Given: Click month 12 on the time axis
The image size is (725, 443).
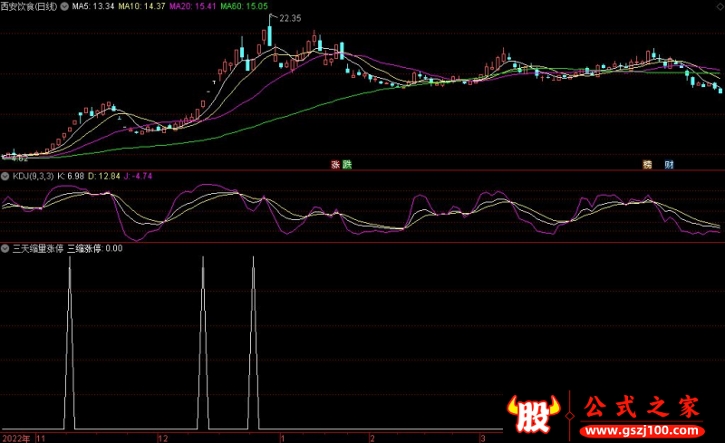Looking at the screenshot, I should click(x=161, y=437).
